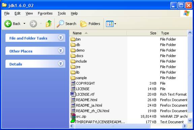Expand the Other Places panel
194x130 pixels.
point(61,51)
